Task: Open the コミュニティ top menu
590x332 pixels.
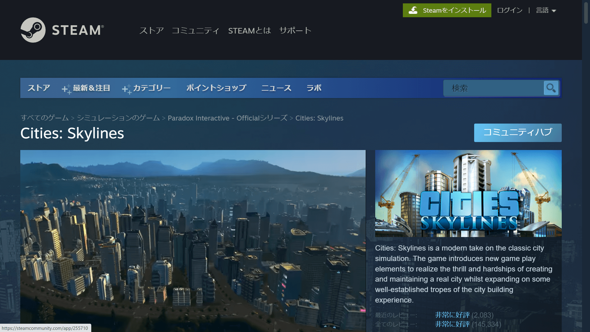Action: coord(195,30)
